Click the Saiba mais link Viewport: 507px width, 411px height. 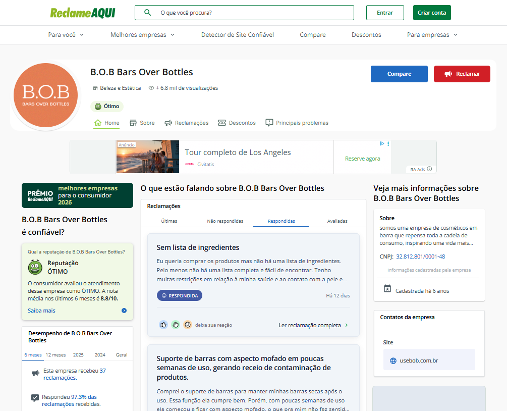click(41, 311)
